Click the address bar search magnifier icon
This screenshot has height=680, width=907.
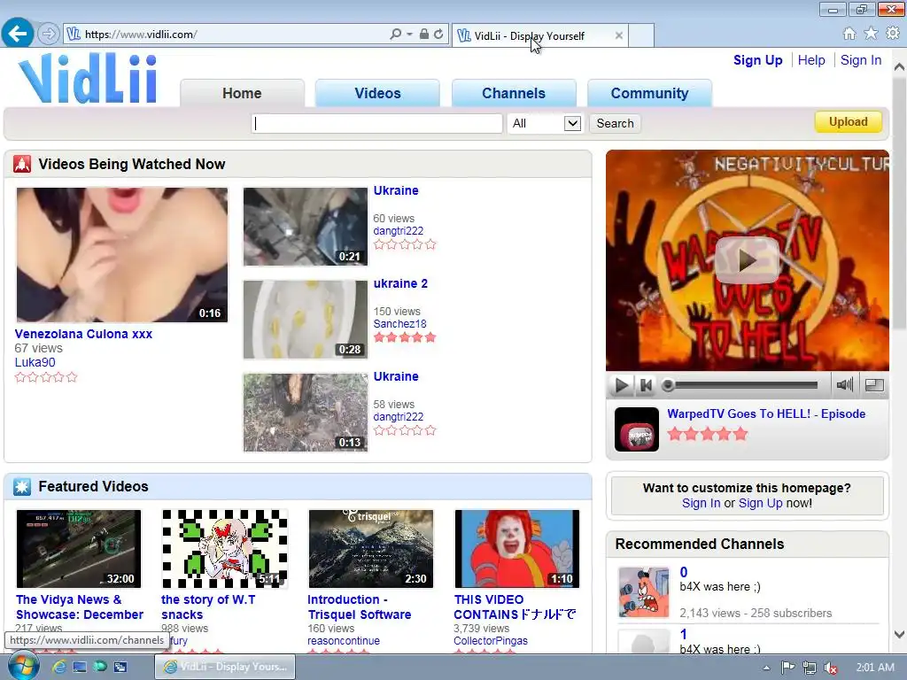(396, 35)
